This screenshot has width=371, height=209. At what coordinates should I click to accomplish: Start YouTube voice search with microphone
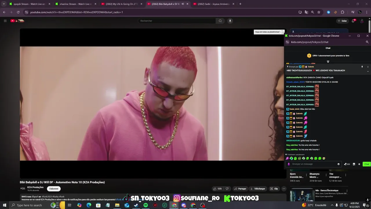coord(230,21)
